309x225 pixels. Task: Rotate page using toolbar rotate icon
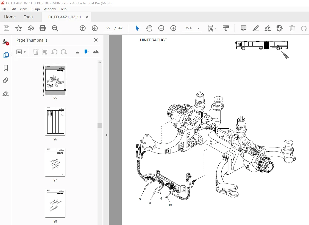point(304,28)
